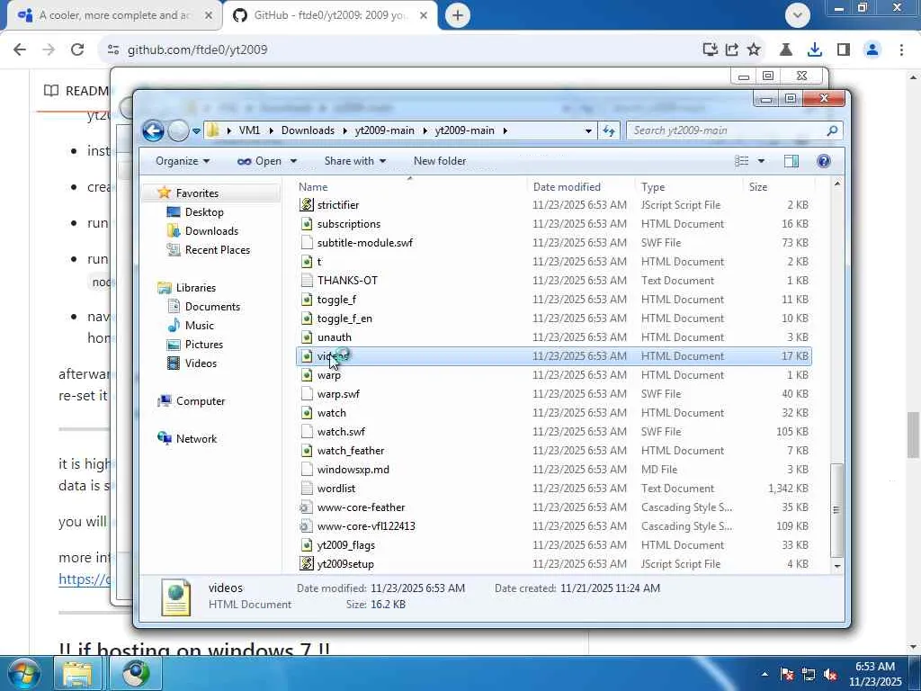Image resolution: width=921 pixels, height=691 pixels.
Task: Click the file list vertical scrollbar thumb
Action: (837, 510)
